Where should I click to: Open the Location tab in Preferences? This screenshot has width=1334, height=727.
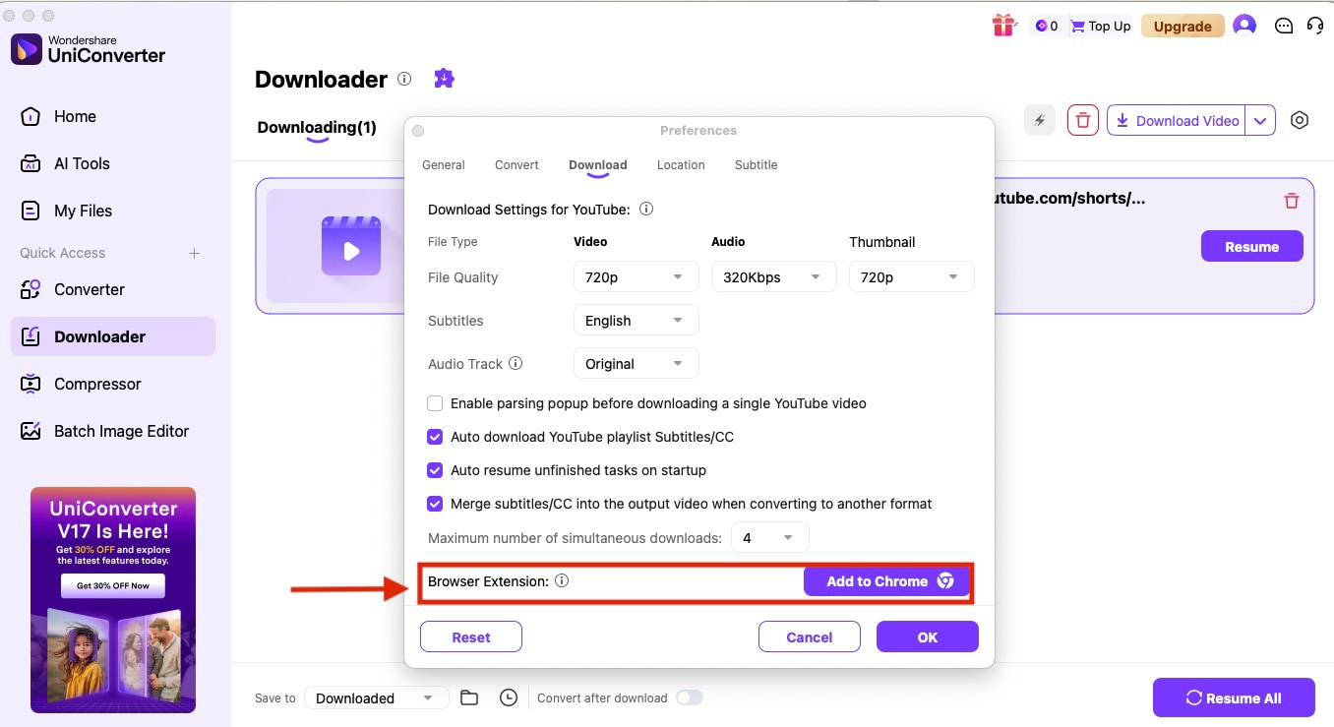click(x=681, y=164)
